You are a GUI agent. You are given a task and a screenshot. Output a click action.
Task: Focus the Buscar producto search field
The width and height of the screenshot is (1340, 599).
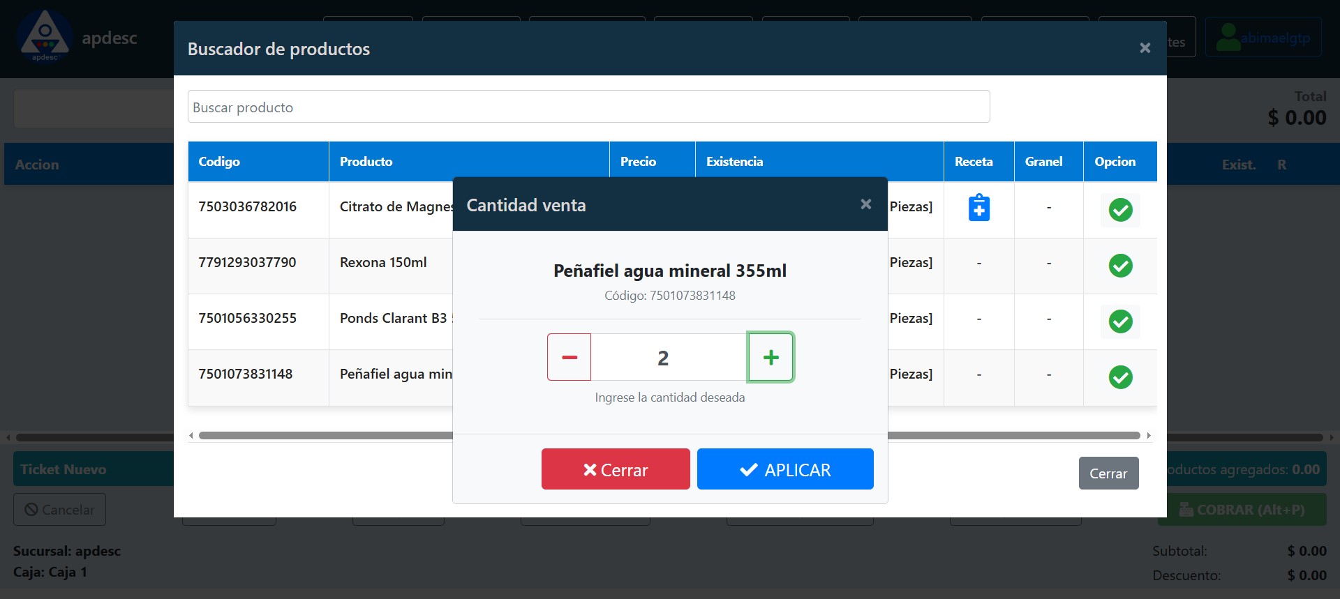pos(588,107)
